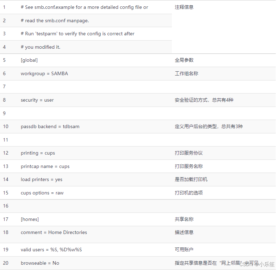Select the "# Run 'testparm' to verify" line
This screenshot has width=280, height=270.
(x=77, y=34)
